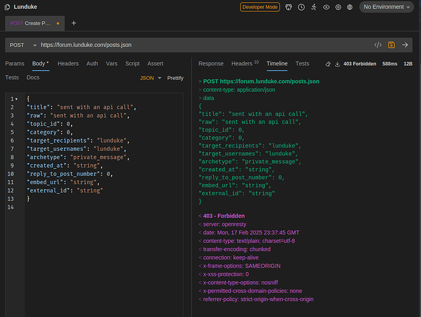Open the generate code icon in the URL bar
Screen dimensions: 421x317
[x=378, y=45]
